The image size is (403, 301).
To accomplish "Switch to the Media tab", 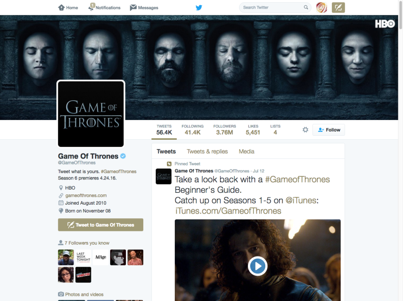I will [x=246, y=151].
